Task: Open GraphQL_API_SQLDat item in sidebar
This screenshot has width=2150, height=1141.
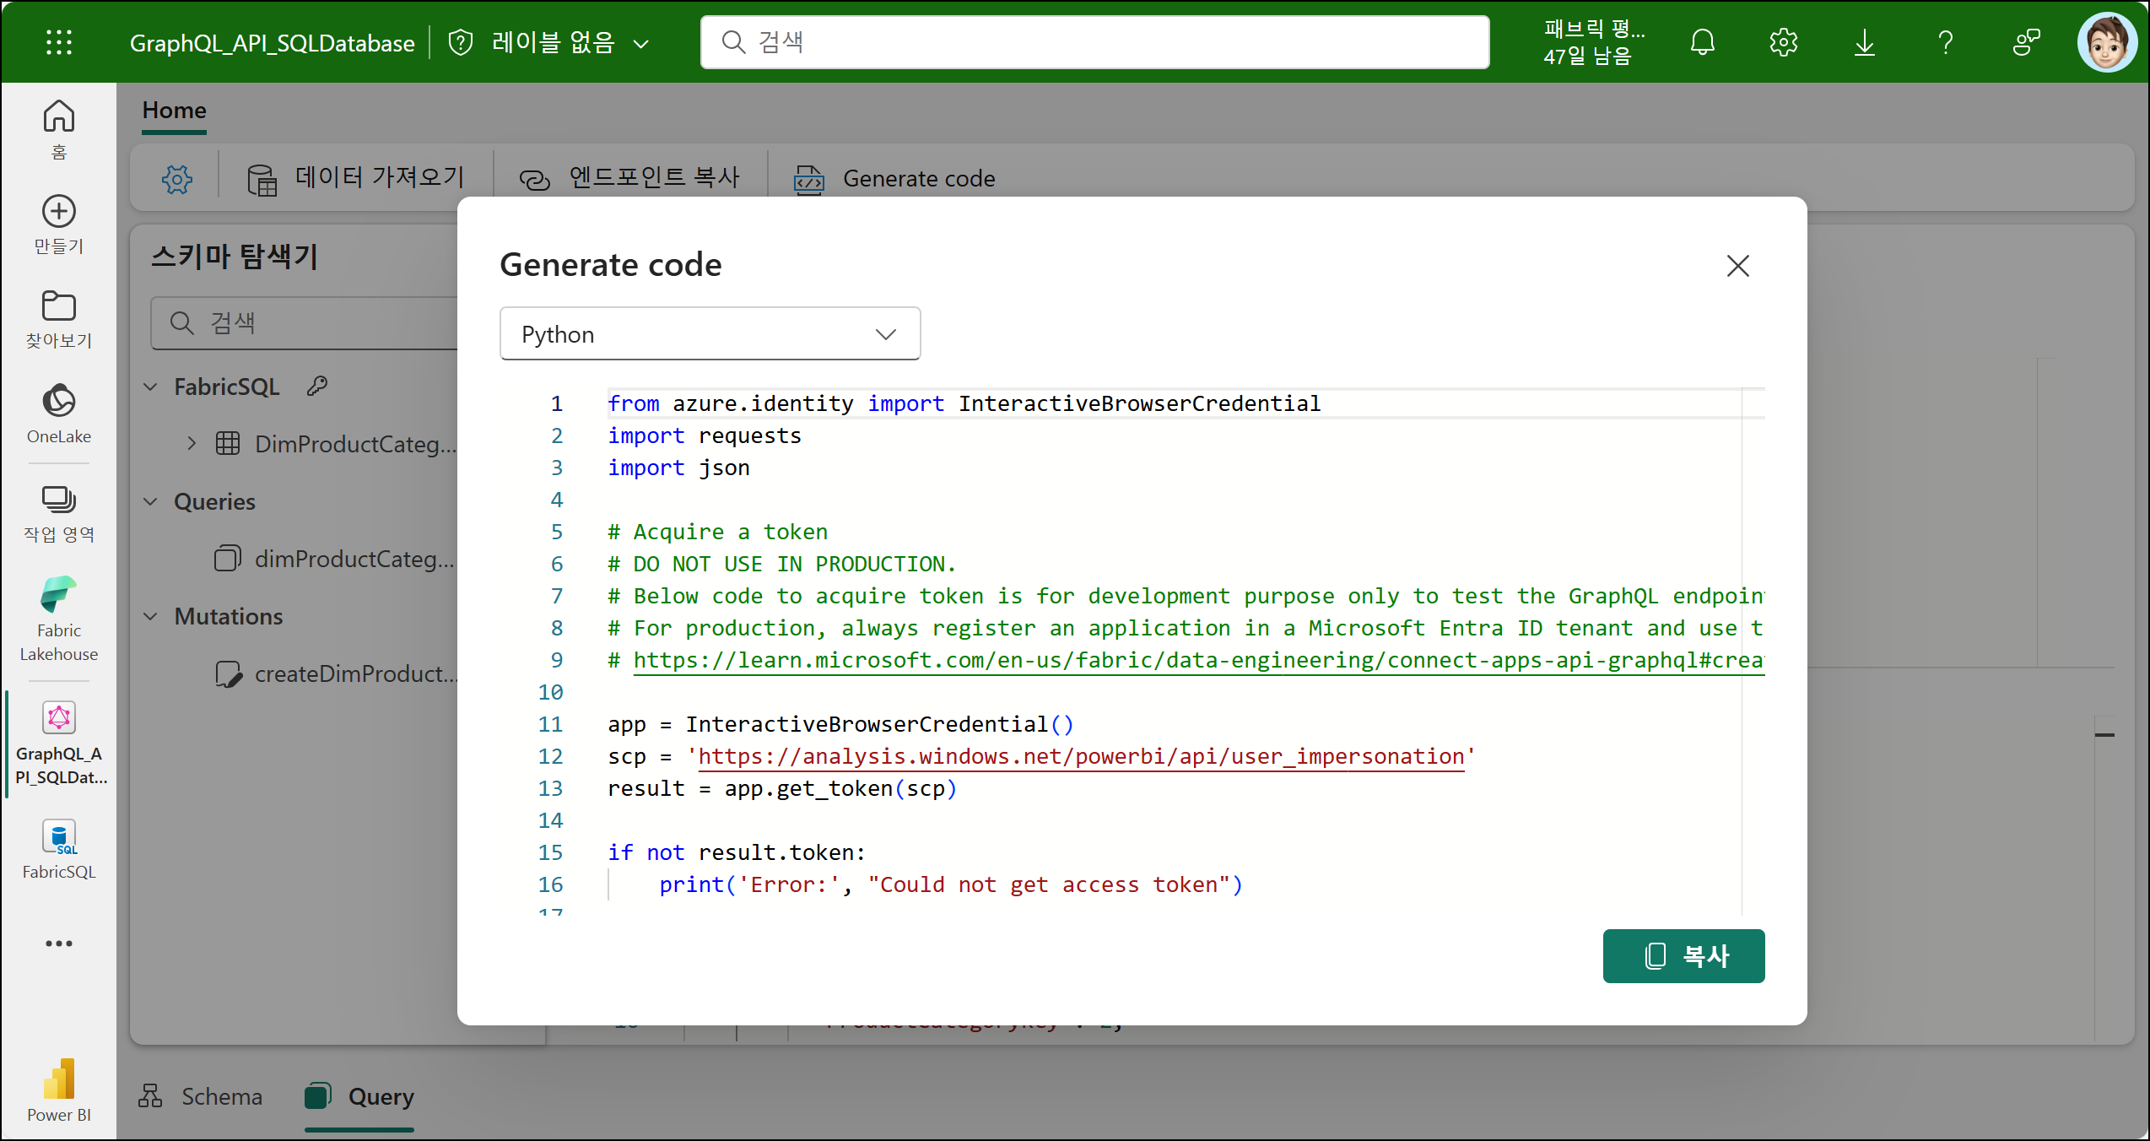Action: [61, 744]
